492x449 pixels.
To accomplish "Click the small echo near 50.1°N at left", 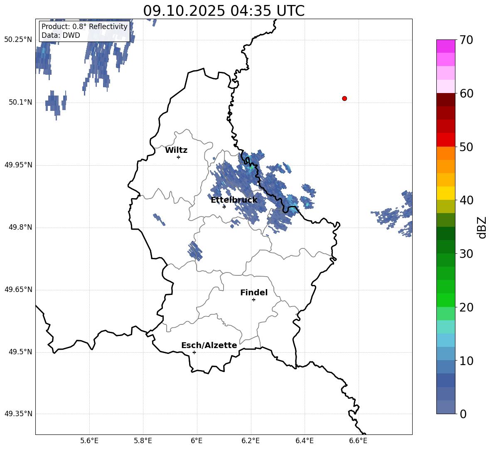I will tap(56, 104).
